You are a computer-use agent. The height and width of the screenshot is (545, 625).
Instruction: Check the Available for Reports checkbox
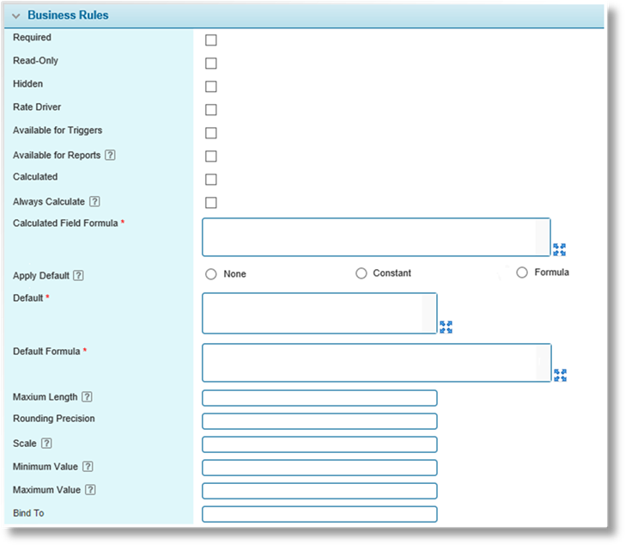tap(211, 156)
